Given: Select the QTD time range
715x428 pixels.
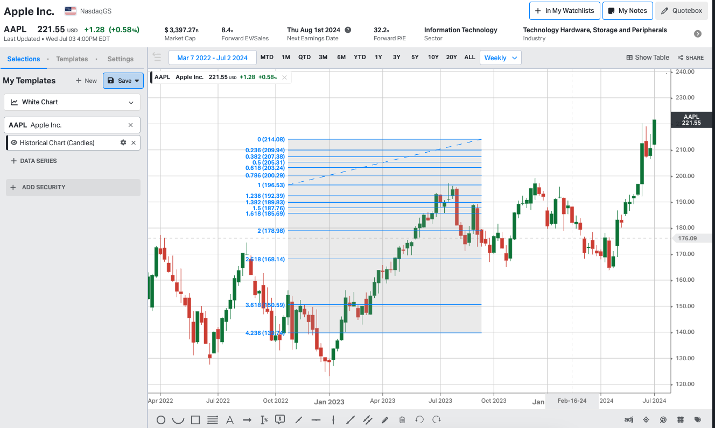Looking at the screenshot, I should [x=304, y=58].
